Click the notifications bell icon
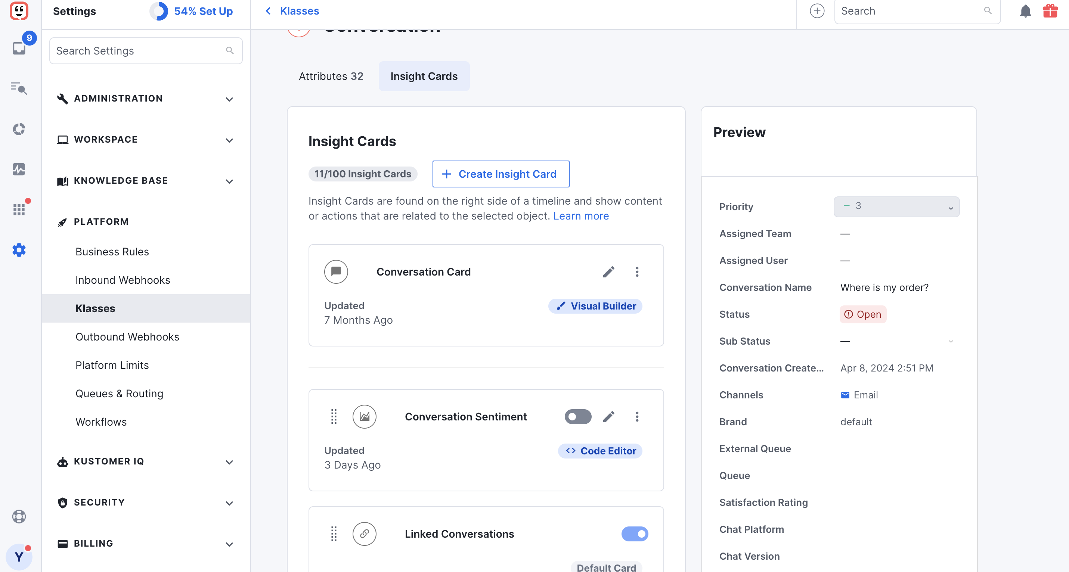1069x572 pixels. click(x=1025, y=11)
